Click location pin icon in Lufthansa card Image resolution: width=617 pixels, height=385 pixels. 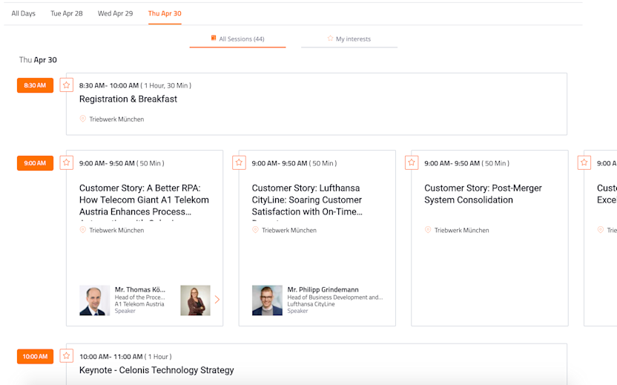coord(255,229)
